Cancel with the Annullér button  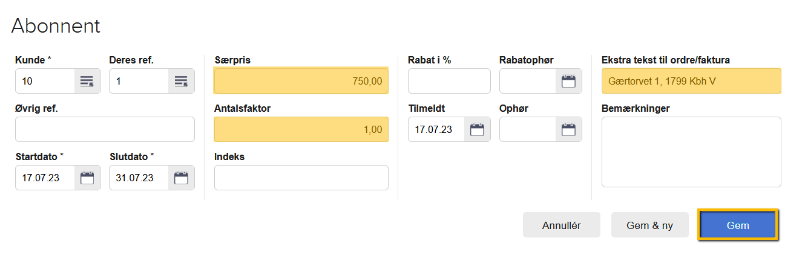point(561,225)
